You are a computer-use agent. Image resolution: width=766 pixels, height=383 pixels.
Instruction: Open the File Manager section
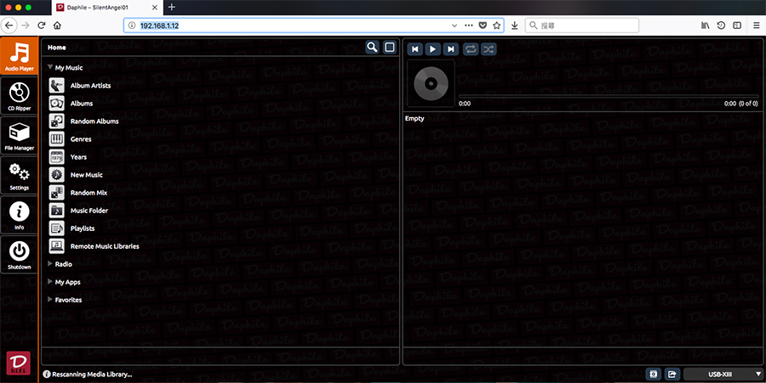[x=19, y=136]
